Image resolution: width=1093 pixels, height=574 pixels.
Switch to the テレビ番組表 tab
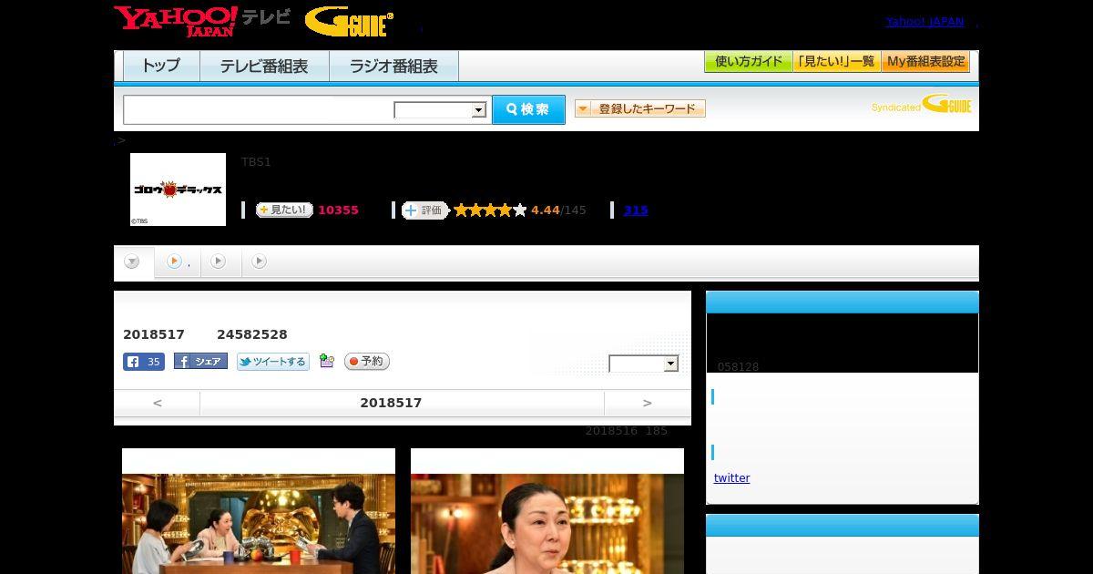[264, 67]
